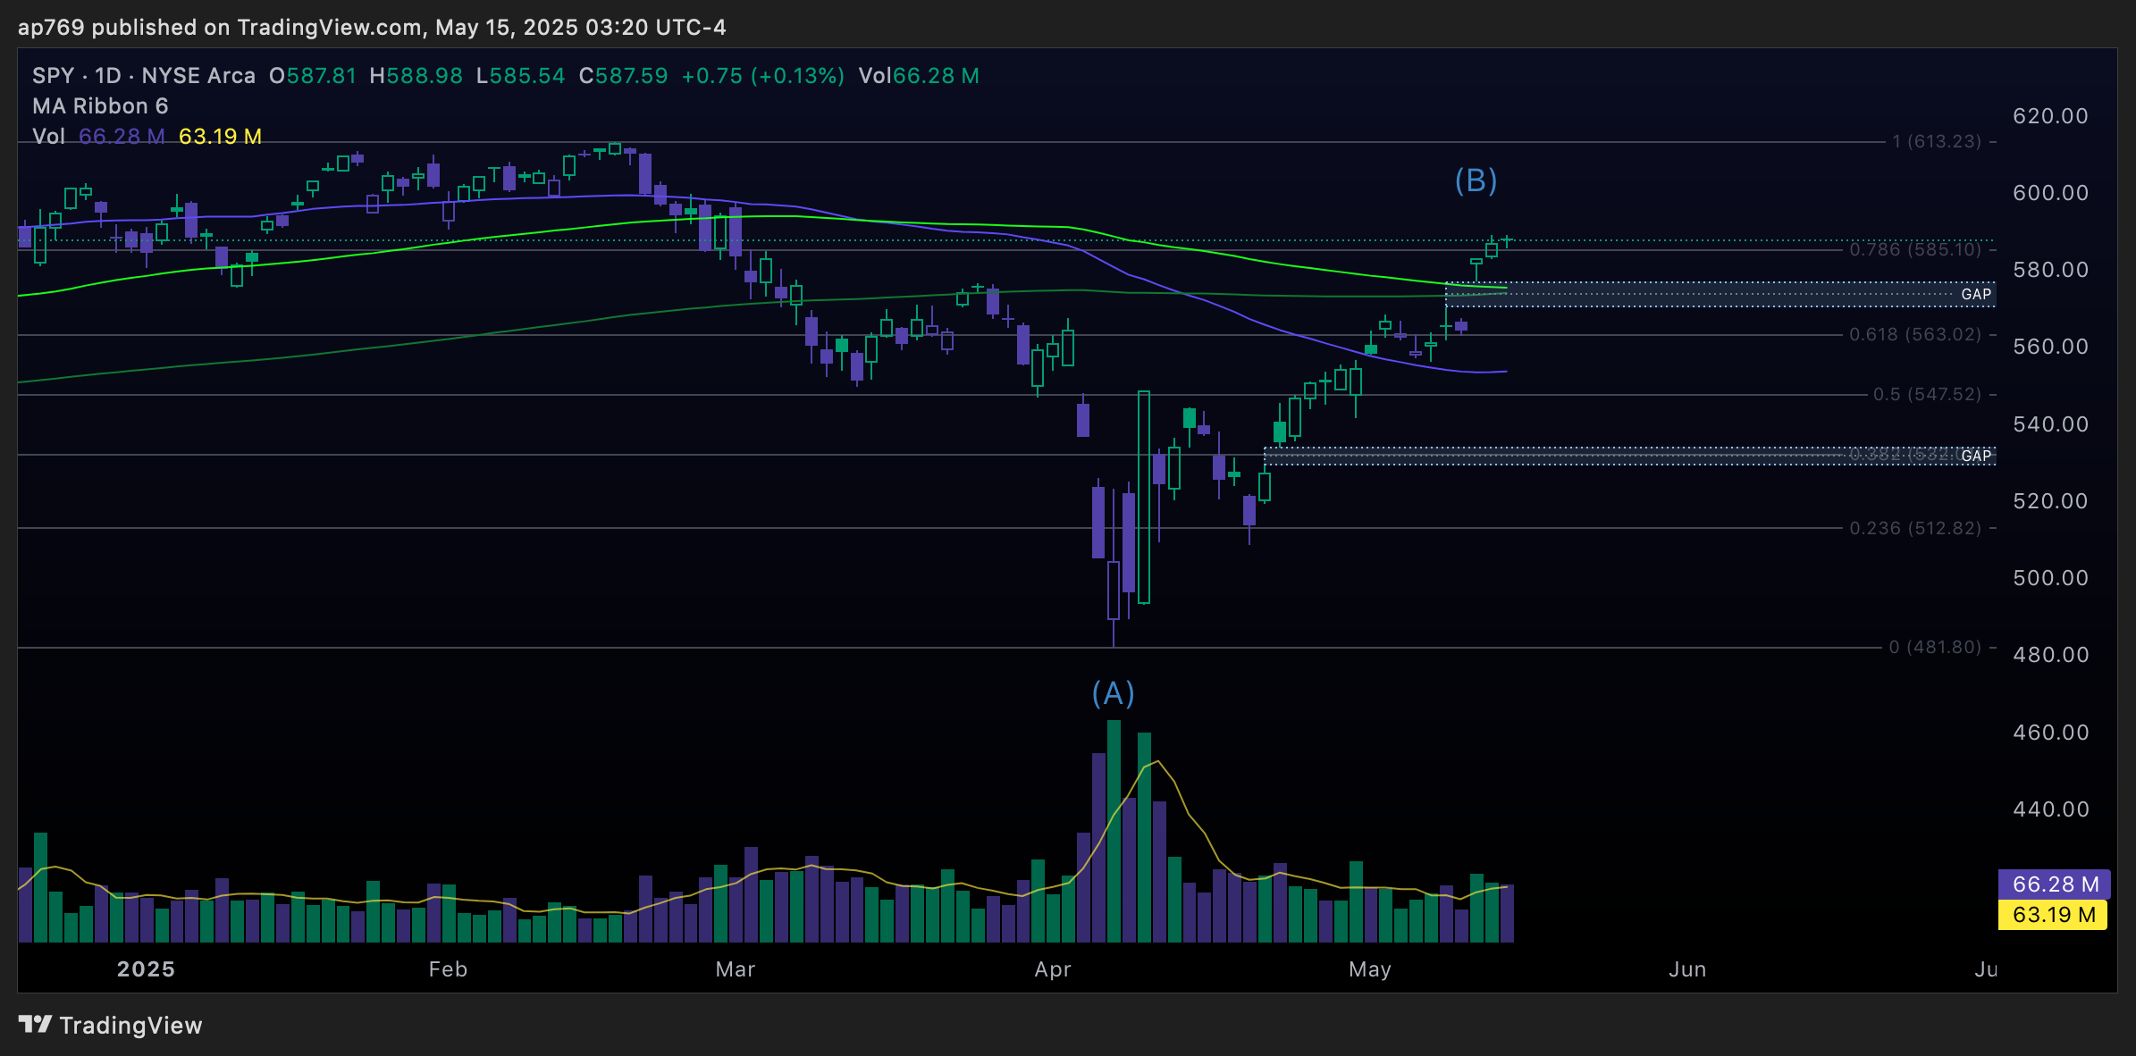This screenshot has width=2136, height=1056.
Task: Click the Vol66.28 M header value
Action: [x=919, y=76]
